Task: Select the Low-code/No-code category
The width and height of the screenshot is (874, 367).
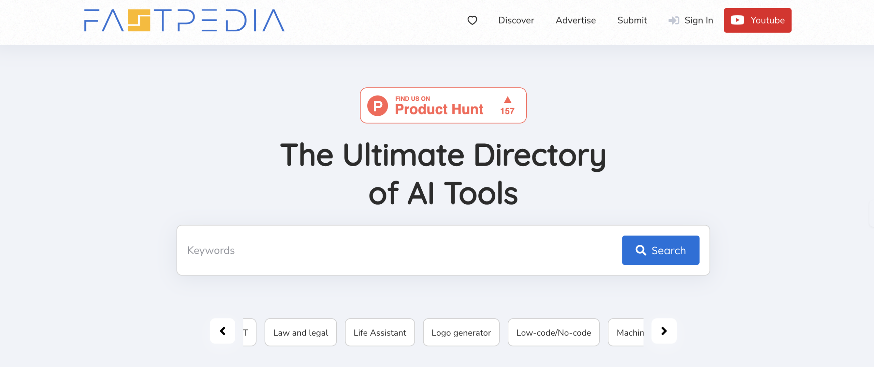Action: [553, 332]
